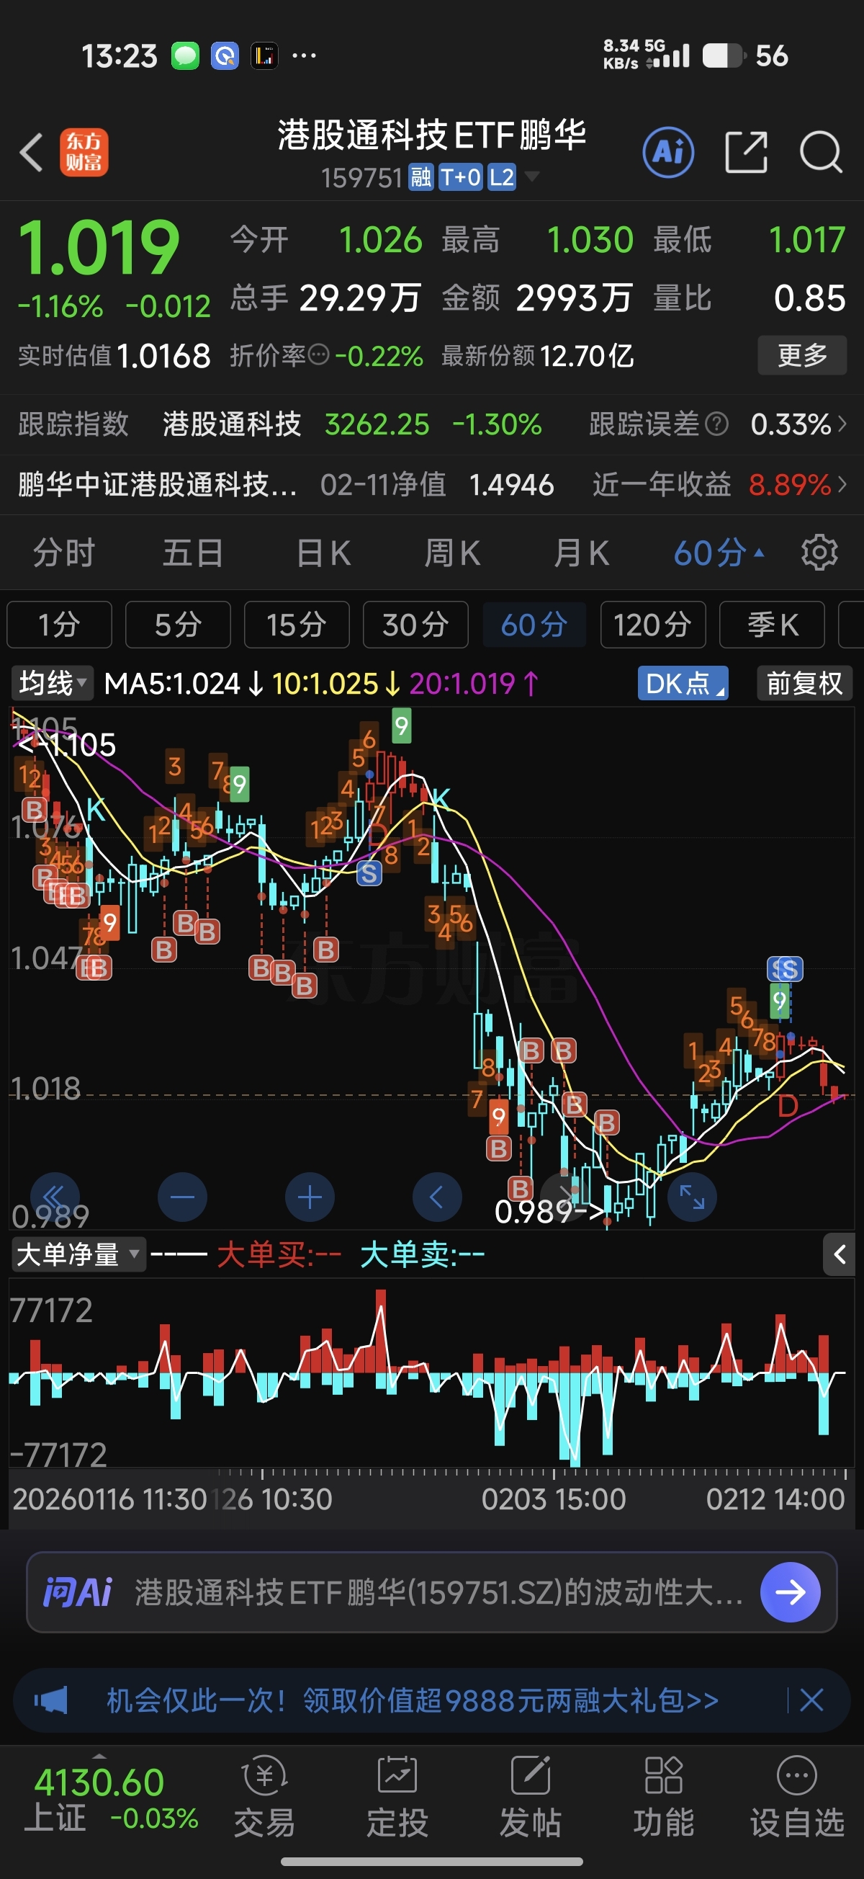Image resolution: width=864 pixels, height=1879 pixels.
Task: Select the 5分 period
Action: pyautogui.click(x=178, y=625)
